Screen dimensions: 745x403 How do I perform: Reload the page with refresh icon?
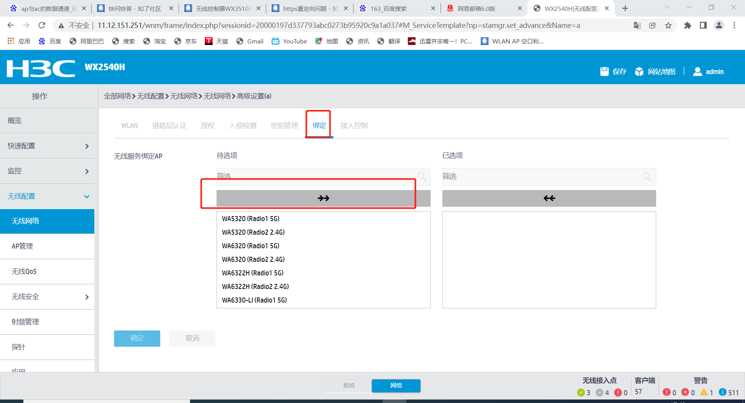(42, 25)
